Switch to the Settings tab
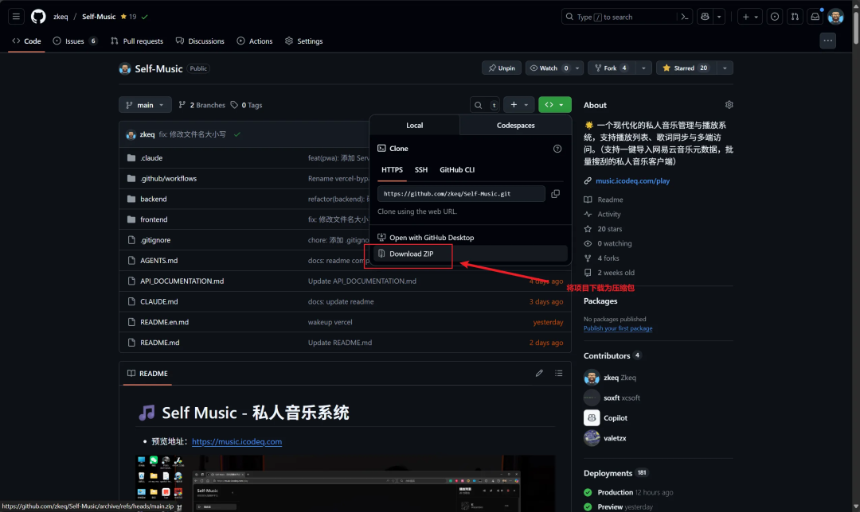This screenshot has width=860, height=512. (x=304, y=41)
